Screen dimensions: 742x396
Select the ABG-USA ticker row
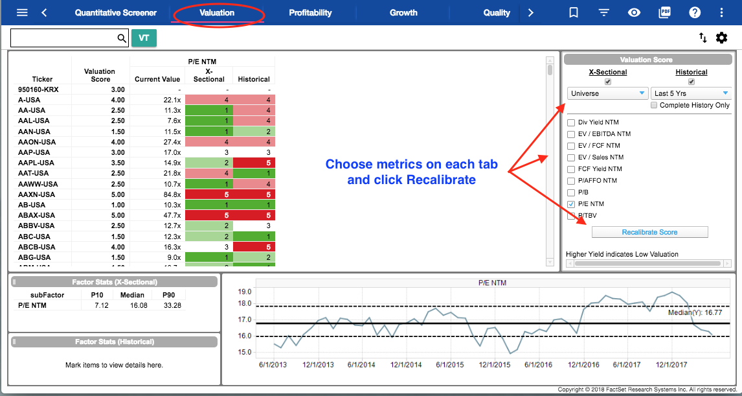(x=144, y=257)
